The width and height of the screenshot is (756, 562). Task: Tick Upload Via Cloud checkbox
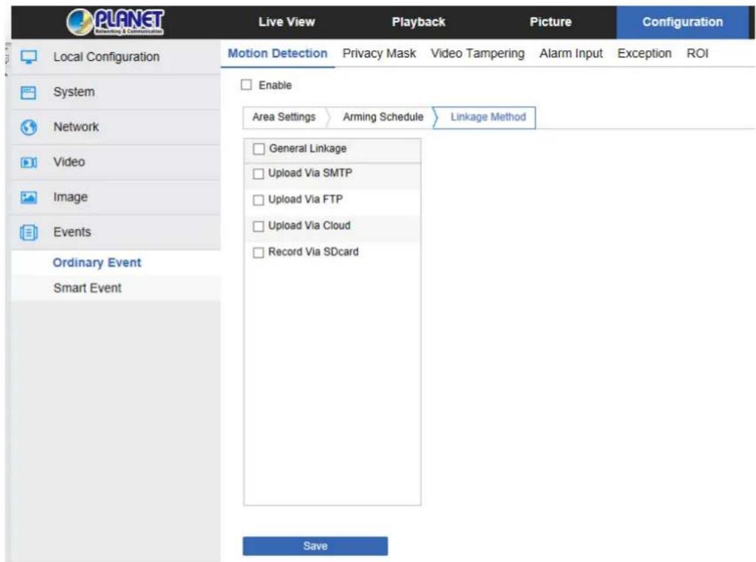click(x=258, y=226)
